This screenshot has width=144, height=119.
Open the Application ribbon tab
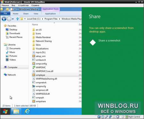click(x=51, y=14)
